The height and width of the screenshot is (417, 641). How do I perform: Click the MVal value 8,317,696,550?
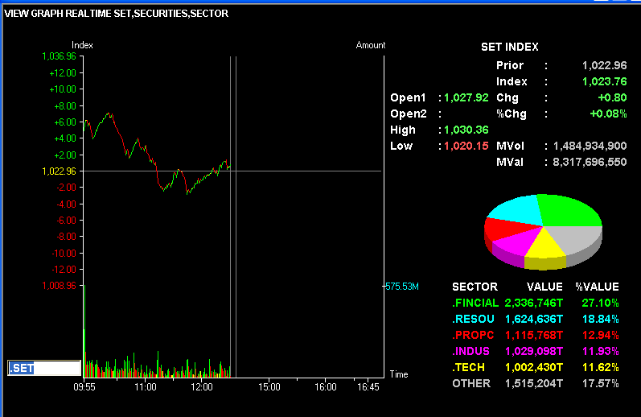(x=590, y=162)
